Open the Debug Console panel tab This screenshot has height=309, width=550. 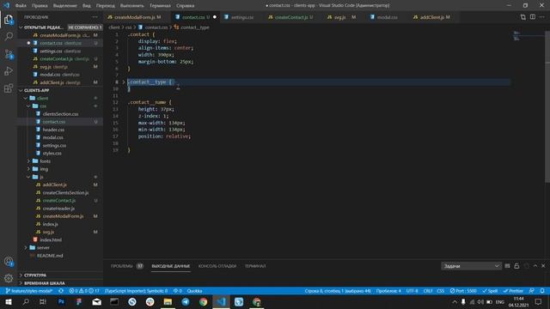[x=217, y=266]
